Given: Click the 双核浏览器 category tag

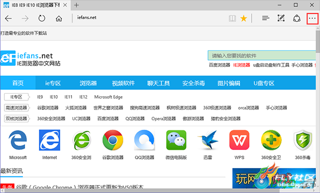Looking at the screenshot, I should (x=17, y=119).
